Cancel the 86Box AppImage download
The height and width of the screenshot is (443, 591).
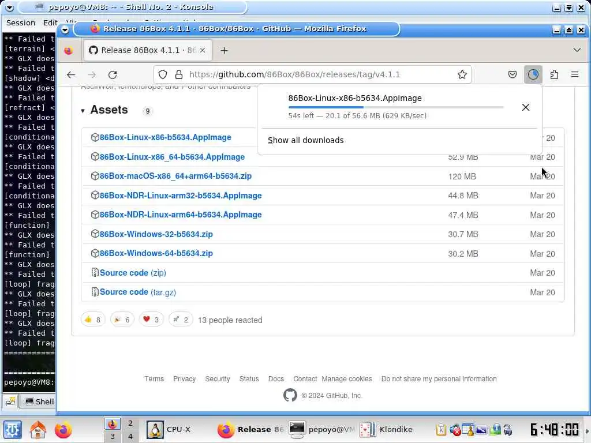(x=525, y=107)
